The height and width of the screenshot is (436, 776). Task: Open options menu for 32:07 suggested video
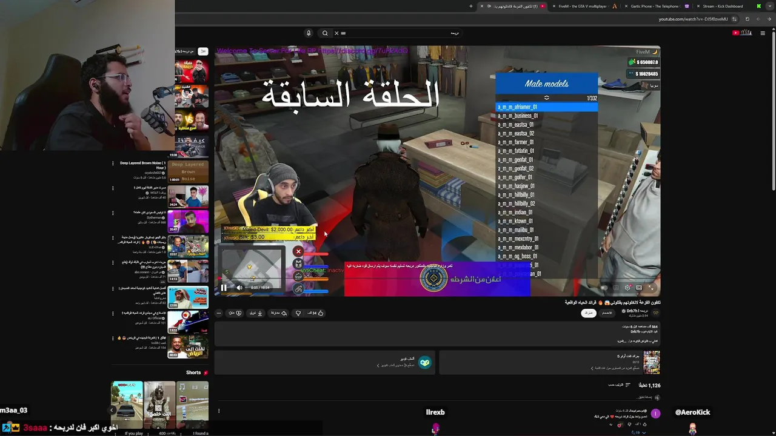[x=113, y=239]
